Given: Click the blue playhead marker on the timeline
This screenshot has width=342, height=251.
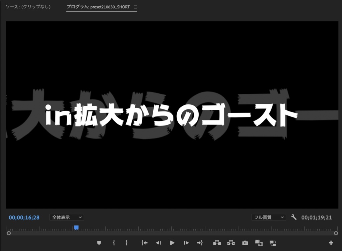Looking at the screenshot, I should [x=76, y=227].
